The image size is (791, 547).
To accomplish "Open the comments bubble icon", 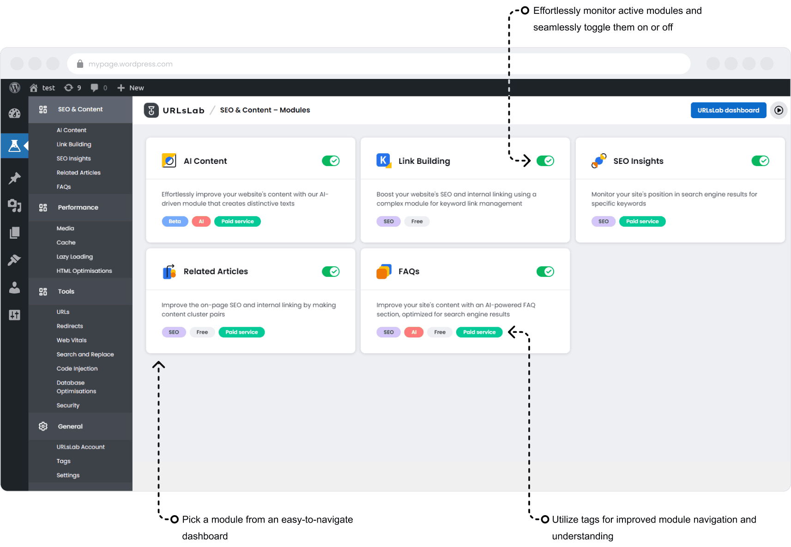I will [x=94, y=88].
